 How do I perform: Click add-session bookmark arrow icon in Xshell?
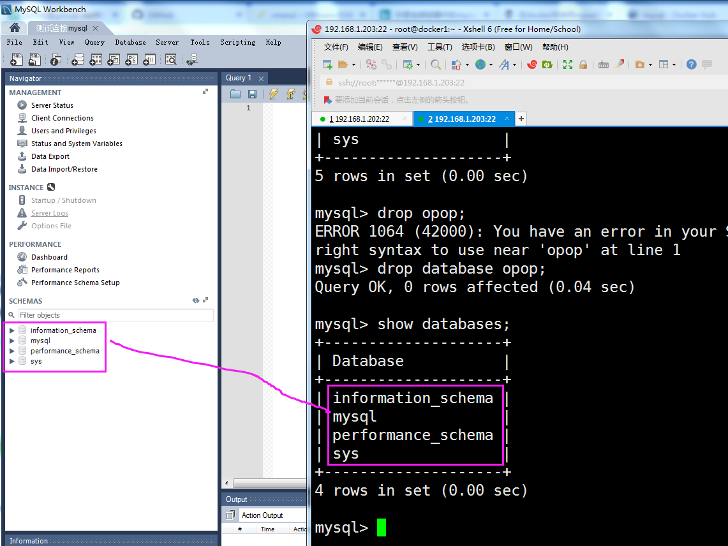pos(328,100)
